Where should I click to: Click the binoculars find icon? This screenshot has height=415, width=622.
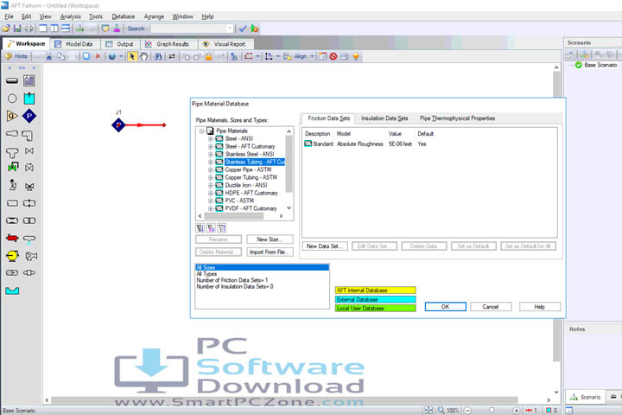click(158, 56)
